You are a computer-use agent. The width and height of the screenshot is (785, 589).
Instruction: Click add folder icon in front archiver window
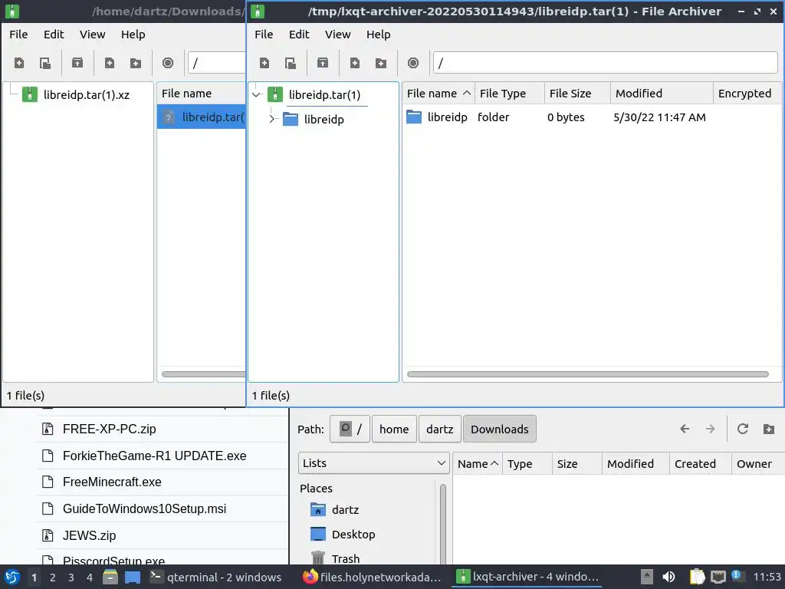(381, 63)
